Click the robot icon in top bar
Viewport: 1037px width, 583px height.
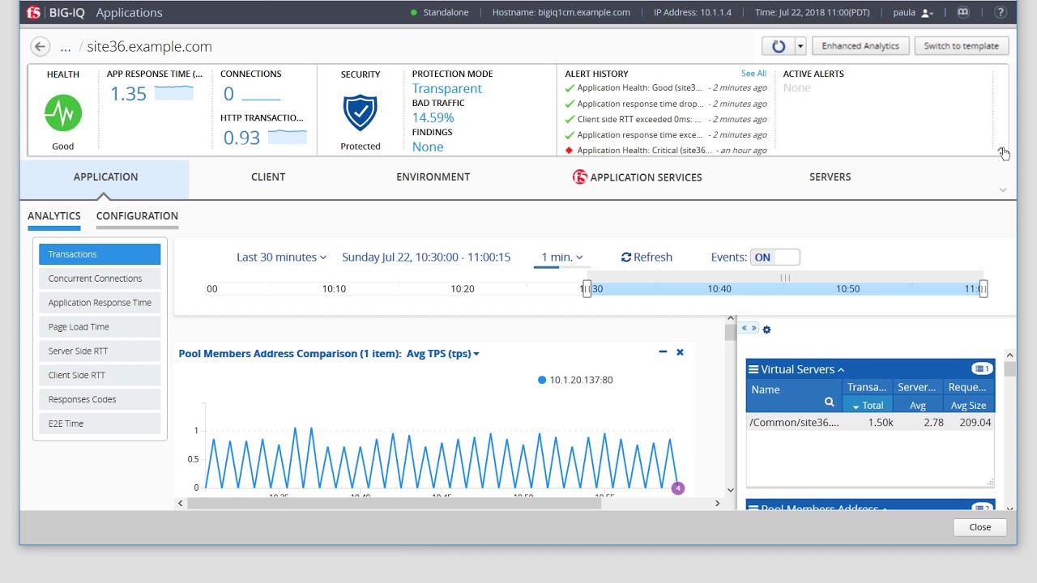click(x=963, y=12)
